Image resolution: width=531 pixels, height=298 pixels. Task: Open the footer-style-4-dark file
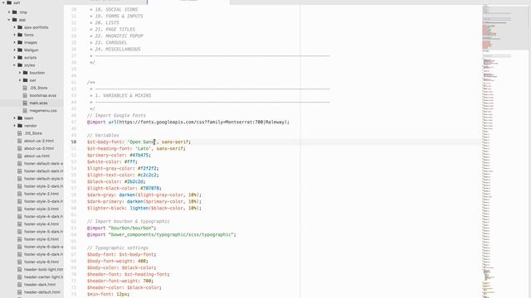pos(43,216)
